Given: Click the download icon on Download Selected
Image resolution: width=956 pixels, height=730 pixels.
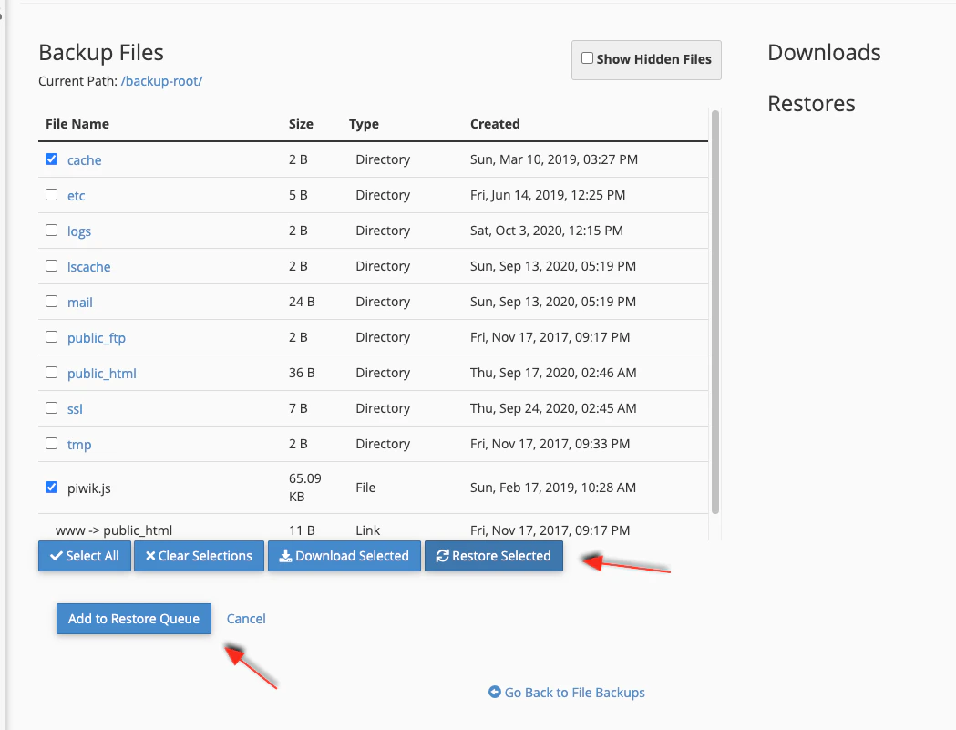Looking at the screenshot, I should coord(283,556).
